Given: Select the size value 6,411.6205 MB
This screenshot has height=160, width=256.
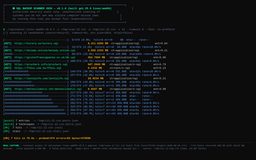Looking at the screenshot, I should (x=98, y=44).
